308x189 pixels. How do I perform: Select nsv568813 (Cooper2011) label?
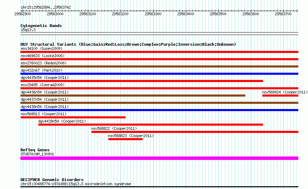pyautogui.click(x=44, y=114)
